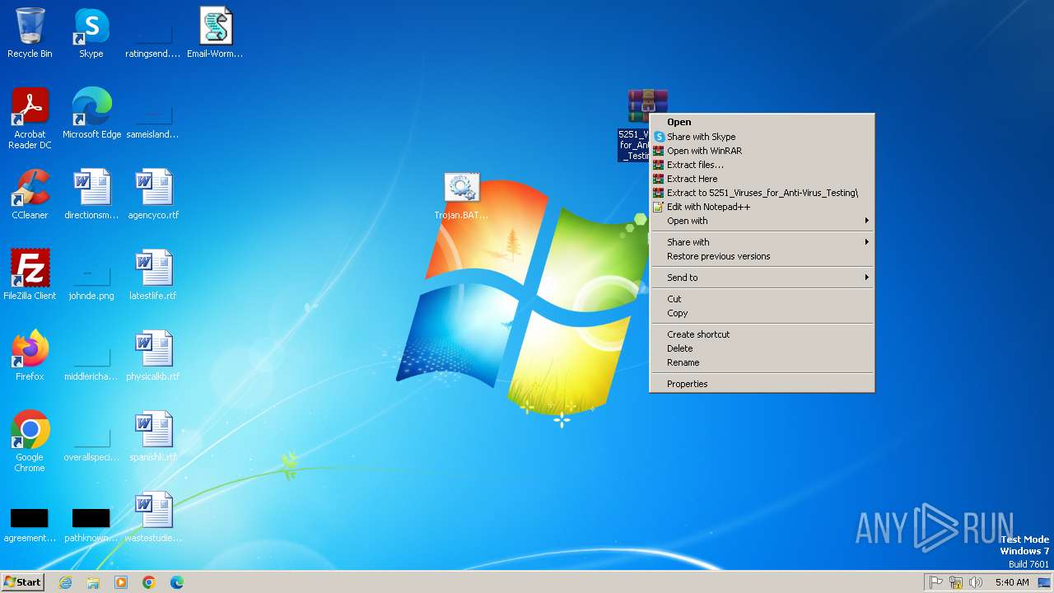
Task: Select the latestlife.rtf document
Action: 153,275
